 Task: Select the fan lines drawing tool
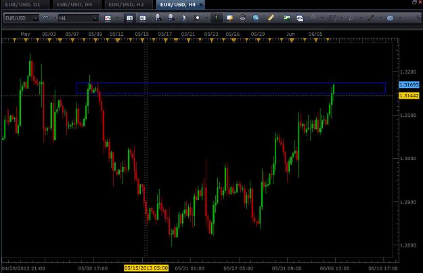pyautogui.click(x=351, y=18)
